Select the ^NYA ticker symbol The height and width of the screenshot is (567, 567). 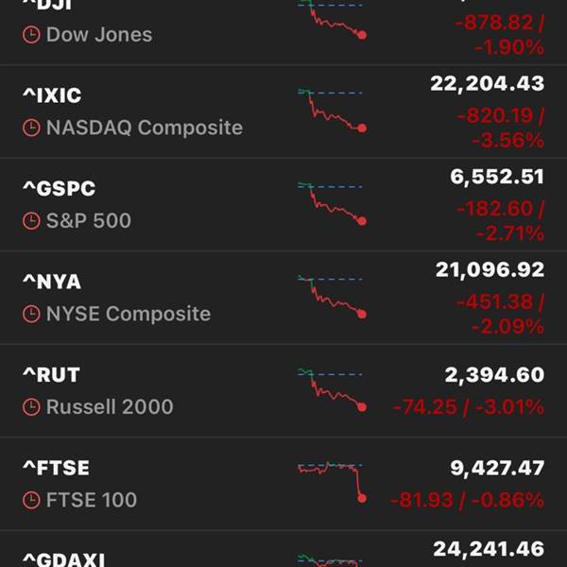click(52, 282)
